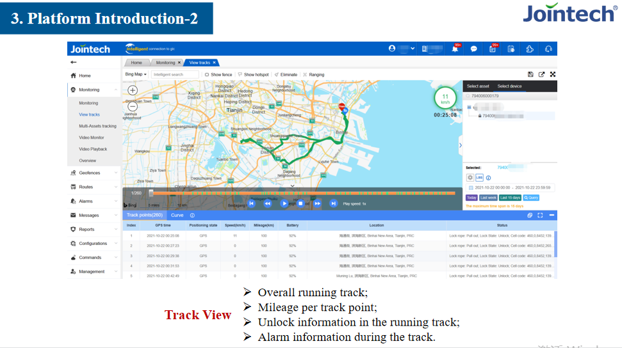Click the map zoom in button
This screenshot has width=622, height=348.
[x=132, y=91]
